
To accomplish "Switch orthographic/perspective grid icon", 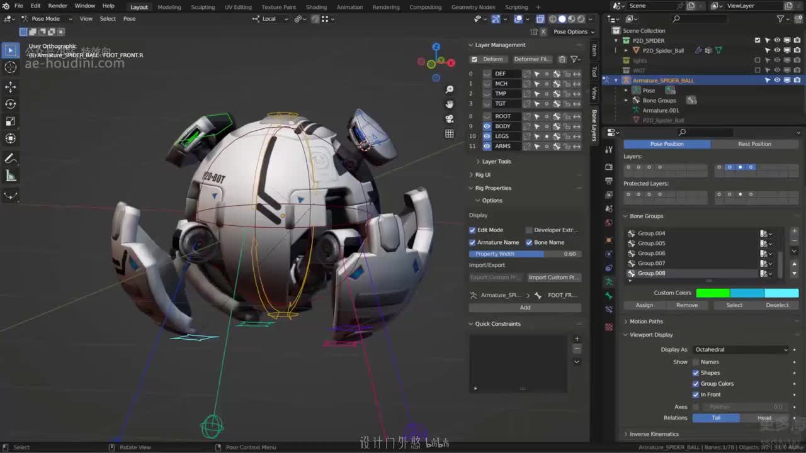I will tap(450, 133).
